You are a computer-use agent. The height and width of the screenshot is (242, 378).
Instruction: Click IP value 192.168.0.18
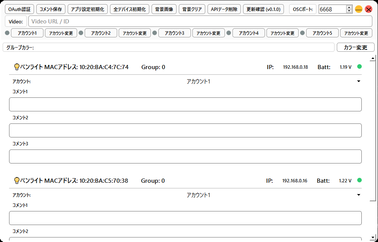point(295,67)
